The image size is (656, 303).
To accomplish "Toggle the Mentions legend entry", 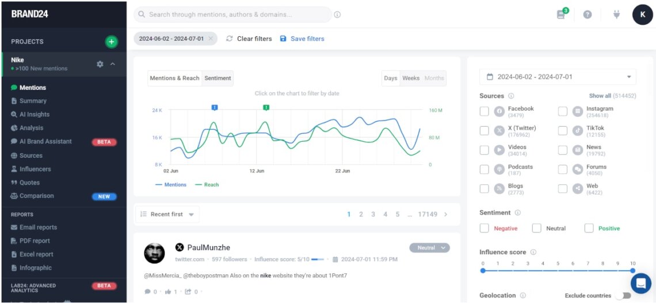I will pyautogui.click(x=171, y=184).
